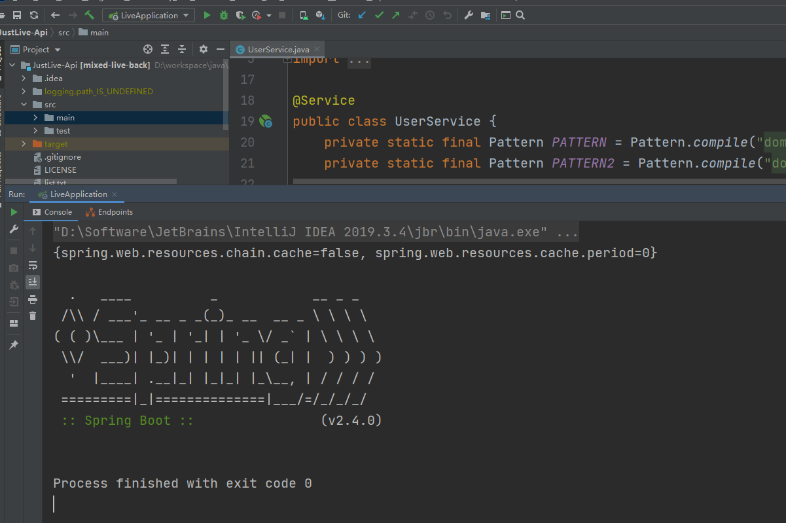Select the target folder row

coord(116,144)
